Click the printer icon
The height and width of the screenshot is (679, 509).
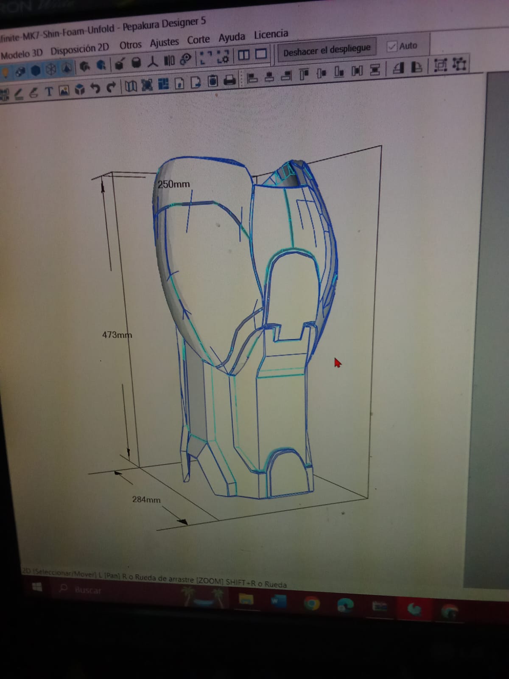pyautogui.click(x=229, y=81)
